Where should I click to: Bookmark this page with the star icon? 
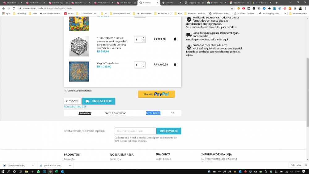[232, 8]
